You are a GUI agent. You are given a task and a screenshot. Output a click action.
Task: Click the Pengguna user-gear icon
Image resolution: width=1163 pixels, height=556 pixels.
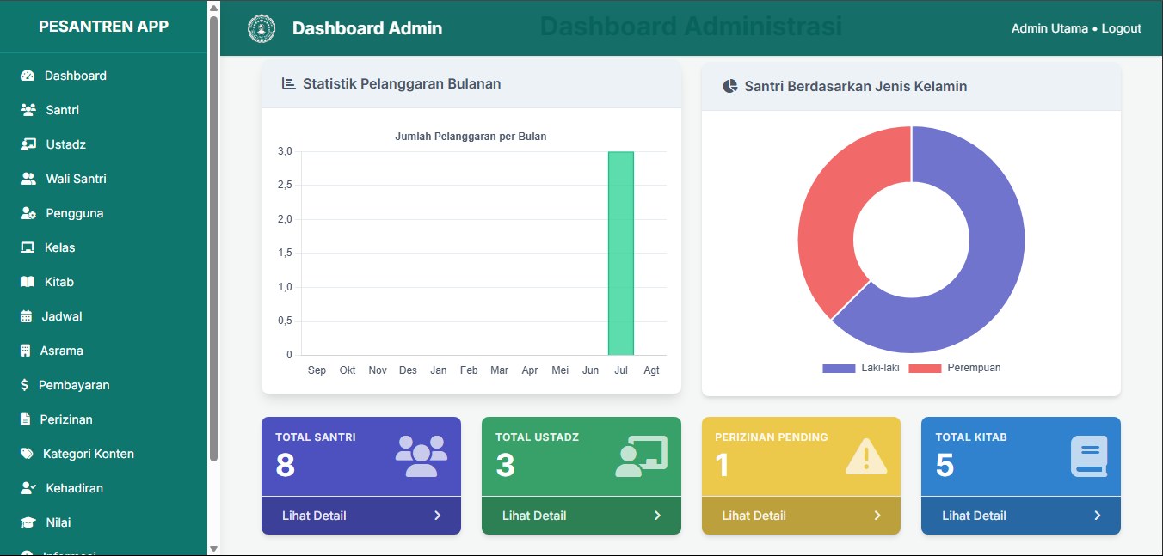[x=28, y=213]
